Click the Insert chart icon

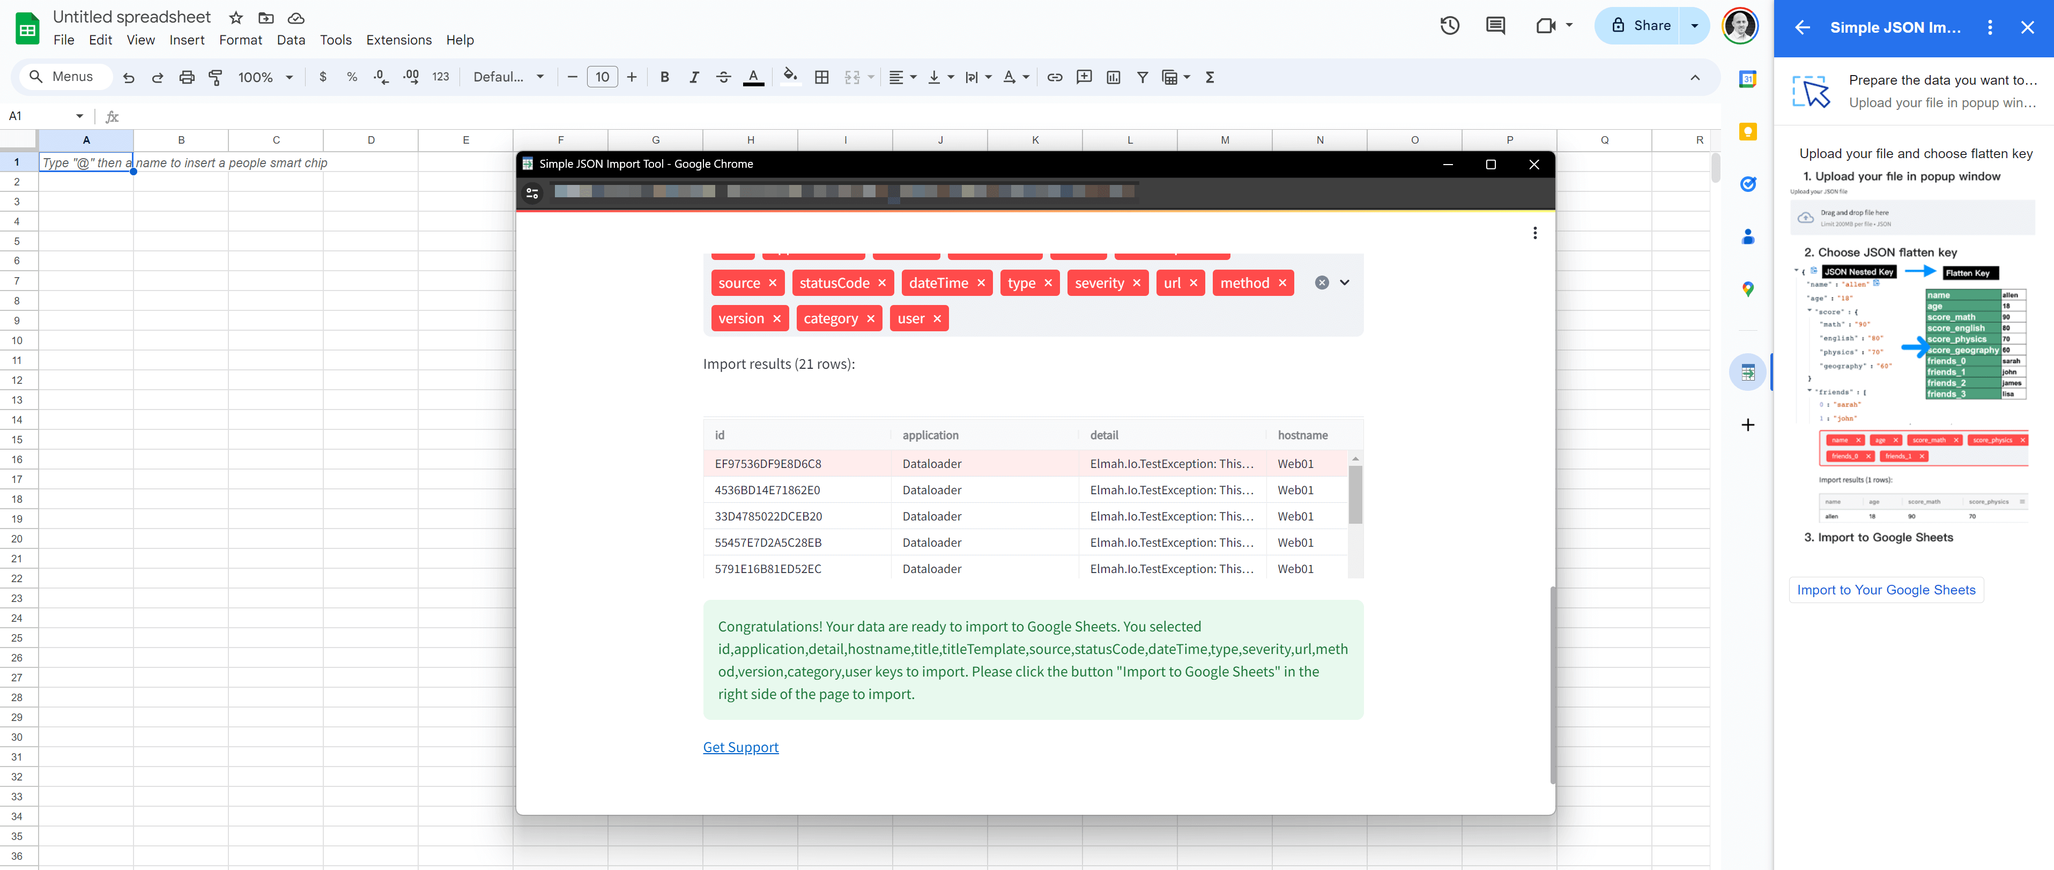1114,77
